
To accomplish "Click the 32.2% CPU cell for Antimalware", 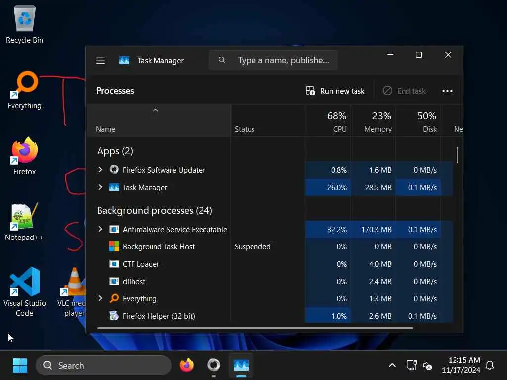I will pyautogui.click(x=328, y=230).
